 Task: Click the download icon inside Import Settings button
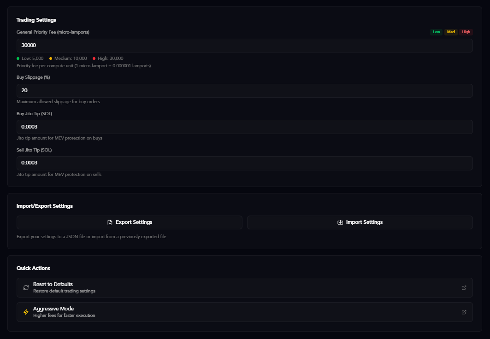click(341, 222)
